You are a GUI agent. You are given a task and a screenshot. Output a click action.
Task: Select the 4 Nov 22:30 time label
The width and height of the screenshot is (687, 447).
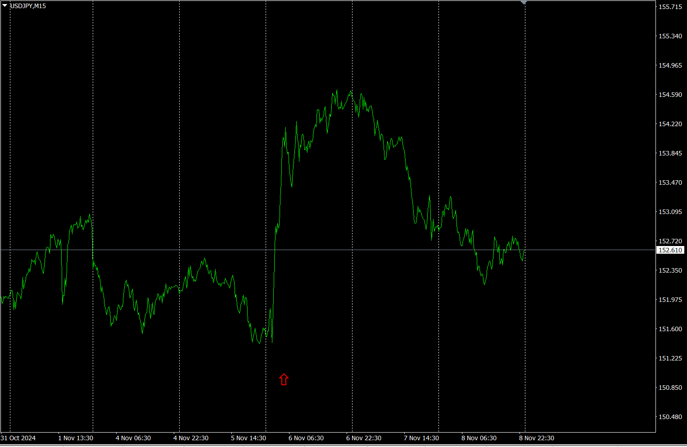click(191, 438)
